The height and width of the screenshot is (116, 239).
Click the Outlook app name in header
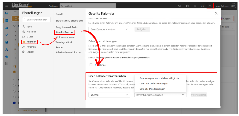tap(53, 6)
